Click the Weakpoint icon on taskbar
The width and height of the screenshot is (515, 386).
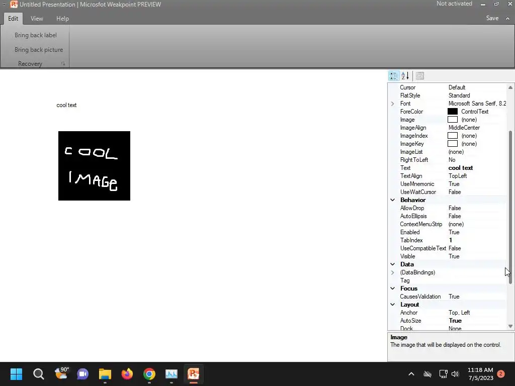[x=194, y=374]
